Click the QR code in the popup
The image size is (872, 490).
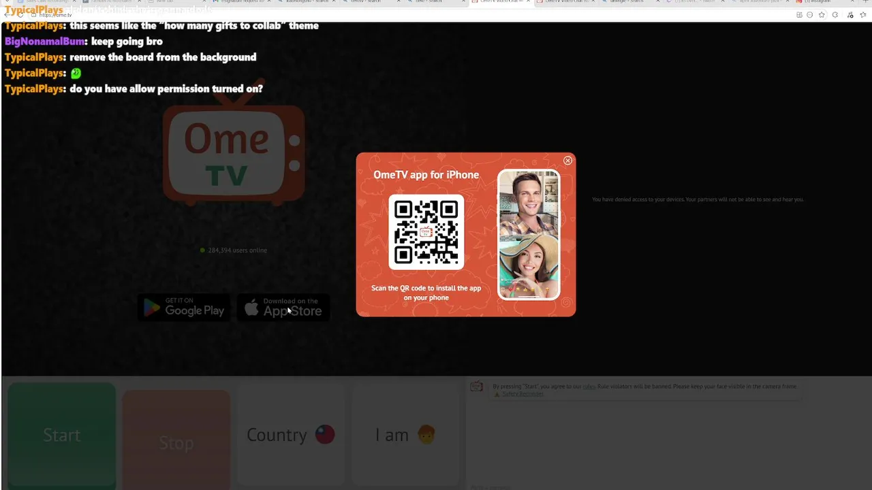pyautogui.click(x=426, y=232)
